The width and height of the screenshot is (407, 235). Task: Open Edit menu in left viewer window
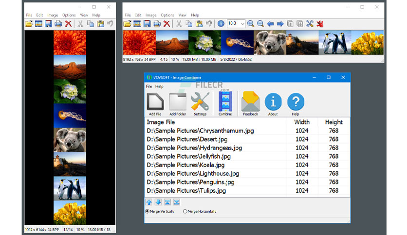(x=39, y=15)
